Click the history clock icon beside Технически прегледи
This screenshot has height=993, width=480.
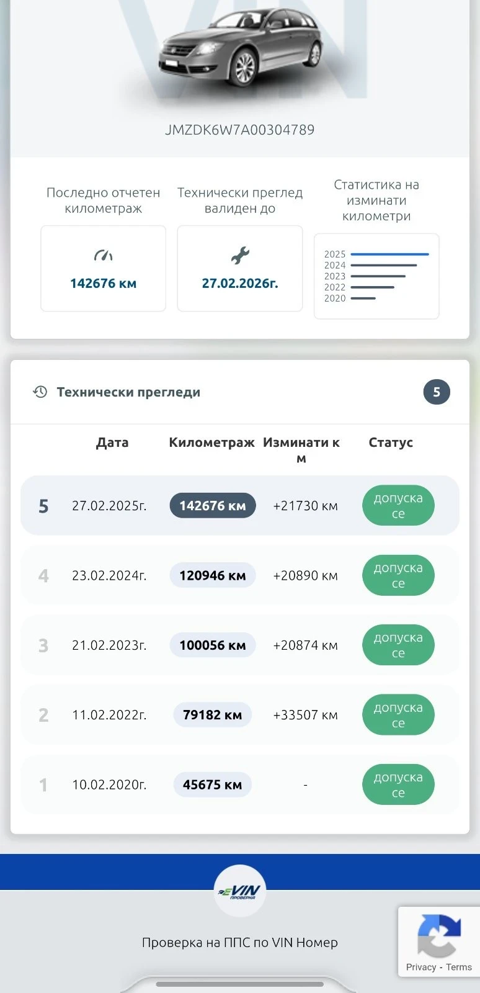coord(40,392)
